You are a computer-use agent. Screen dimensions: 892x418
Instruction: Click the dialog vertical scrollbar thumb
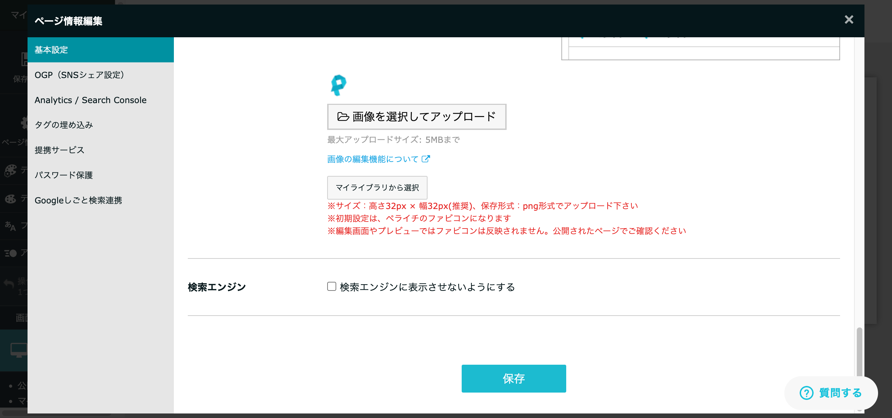pyautogui.click(x=859, y=352)
